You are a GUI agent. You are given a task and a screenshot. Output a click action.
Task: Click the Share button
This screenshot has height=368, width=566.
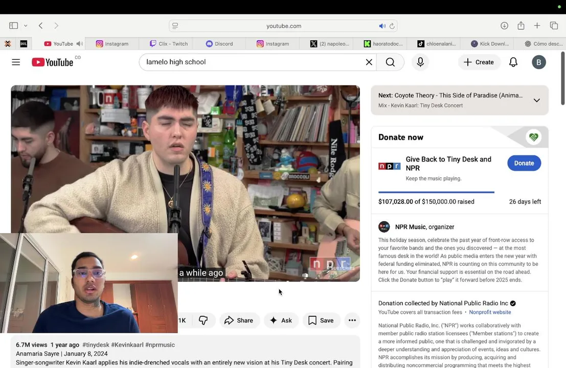(239, 320)
